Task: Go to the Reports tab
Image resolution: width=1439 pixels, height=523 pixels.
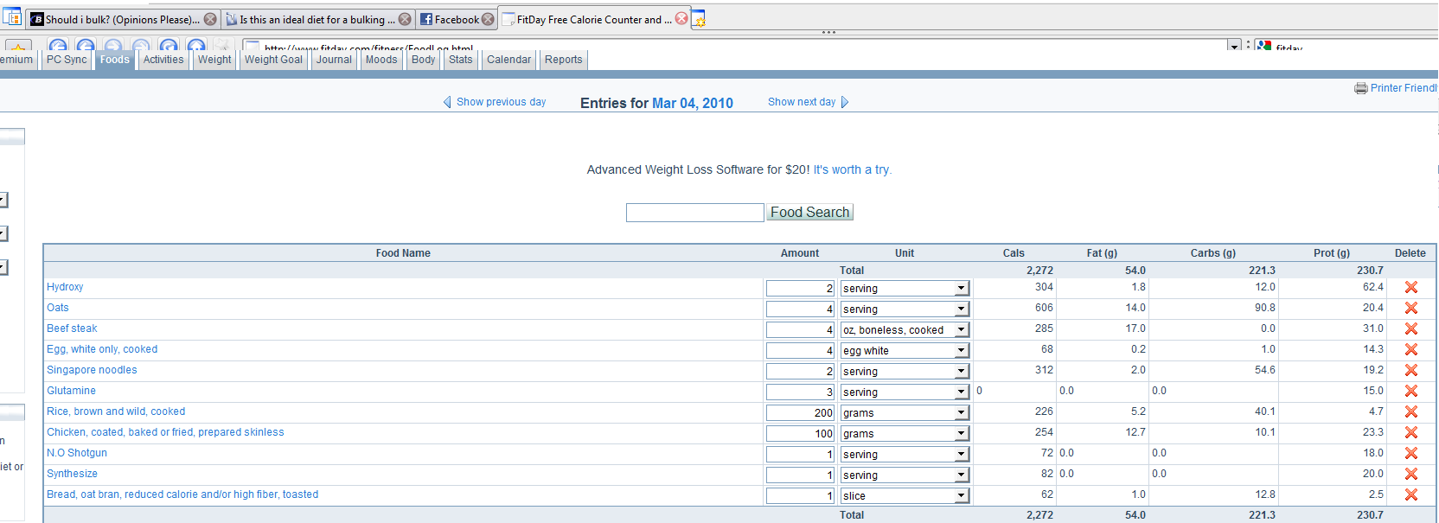Action: click(563, 60)
